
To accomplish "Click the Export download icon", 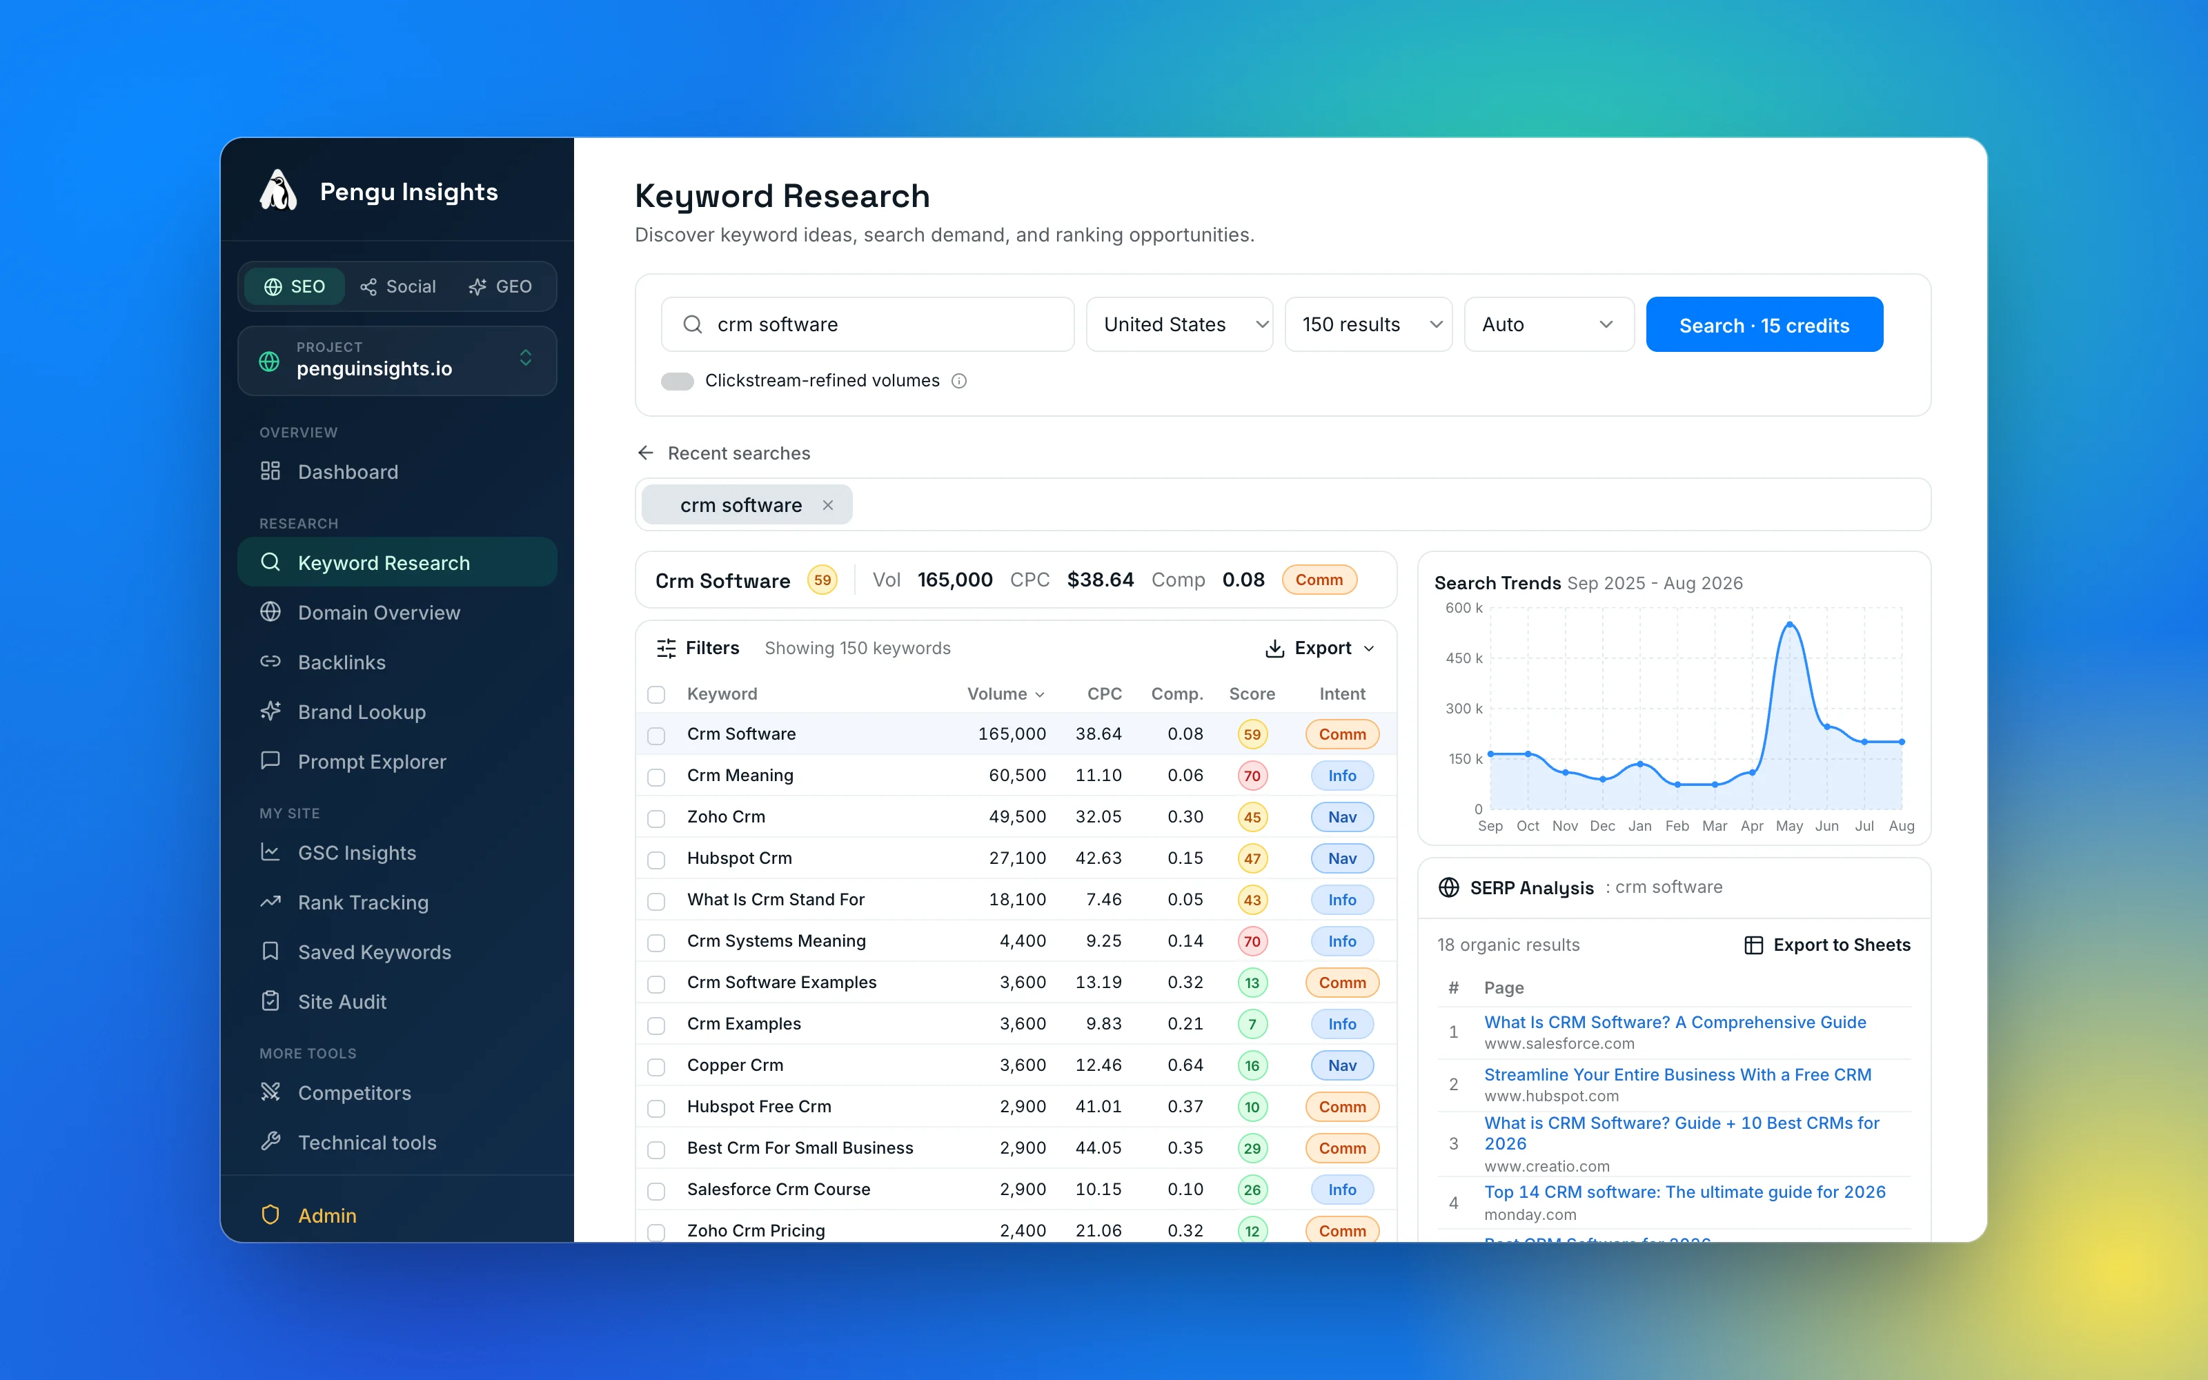I will click(1274, 648).
